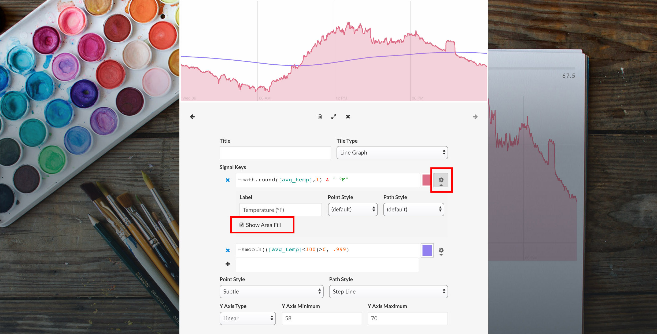Click the pink signal color swatch

point(427,180)
